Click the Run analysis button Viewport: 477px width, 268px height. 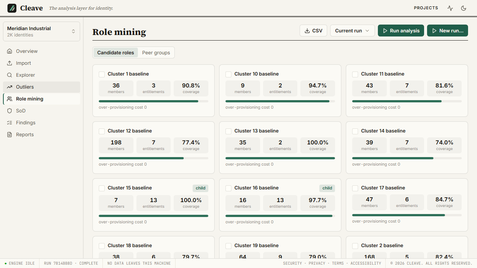tap(401, 31)
